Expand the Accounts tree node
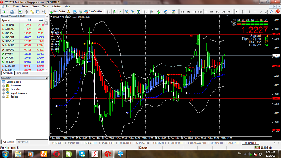 [x=3, y=86]
